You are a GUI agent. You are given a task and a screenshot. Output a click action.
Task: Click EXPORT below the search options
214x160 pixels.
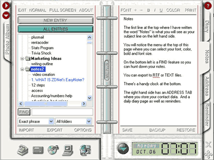tap(55, 130)
